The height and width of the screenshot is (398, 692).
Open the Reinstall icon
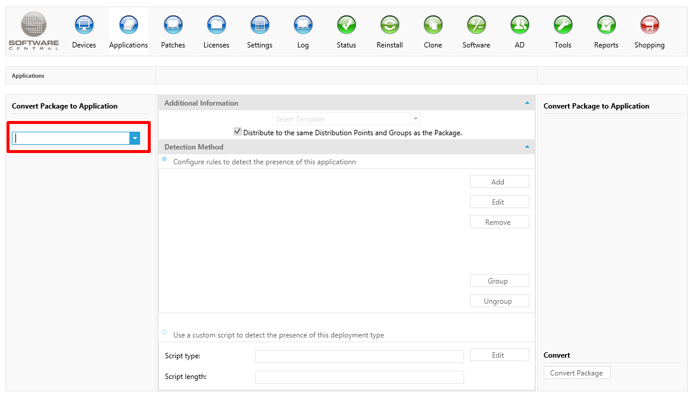point(389,26)
